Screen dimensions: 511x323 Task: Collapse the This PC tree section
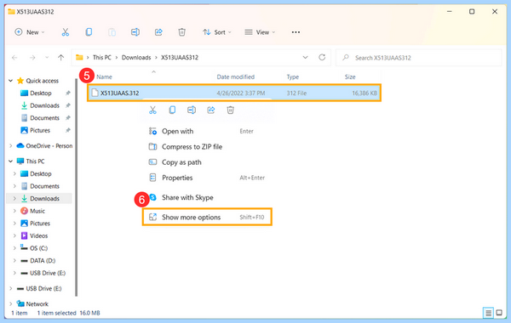pyautogui.click(x=10, y=161)
